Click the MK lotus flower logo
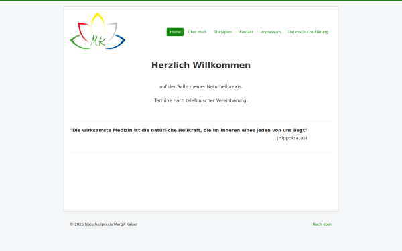This screenshot has width=402, height=251. coord(98,31)
